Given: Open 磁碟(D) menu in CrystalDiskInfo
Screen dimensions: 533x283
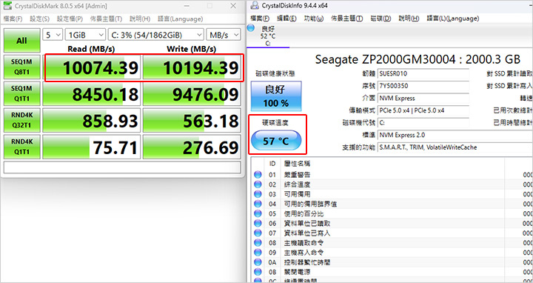Looking at the screenshot, I should (x=381, y=19).
